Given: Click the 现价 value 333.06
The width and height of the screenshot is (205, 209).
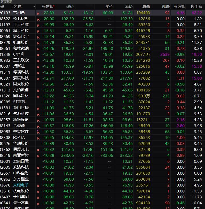Looking at the screenshot, I should 67,156.
